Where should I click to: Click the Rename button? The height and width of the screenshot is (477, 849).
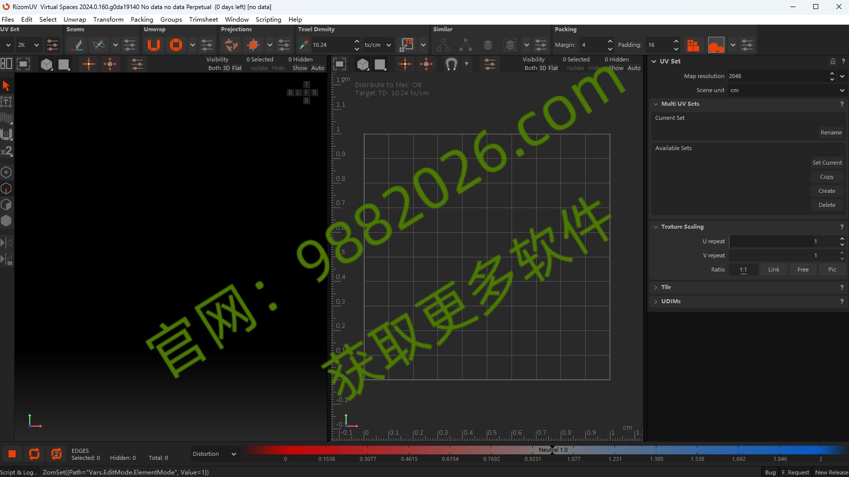coord(831,132)
